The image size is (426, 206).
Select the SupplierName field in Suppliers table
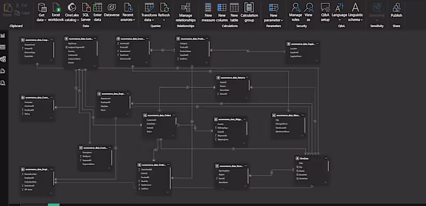tap(296, 56)
